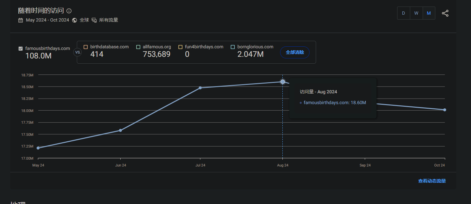Image resolution: width=471 pixels, height=204 pixels.
Task: Enable the birthdatabase.com checkbox
Action: click(x=86, y=47)
